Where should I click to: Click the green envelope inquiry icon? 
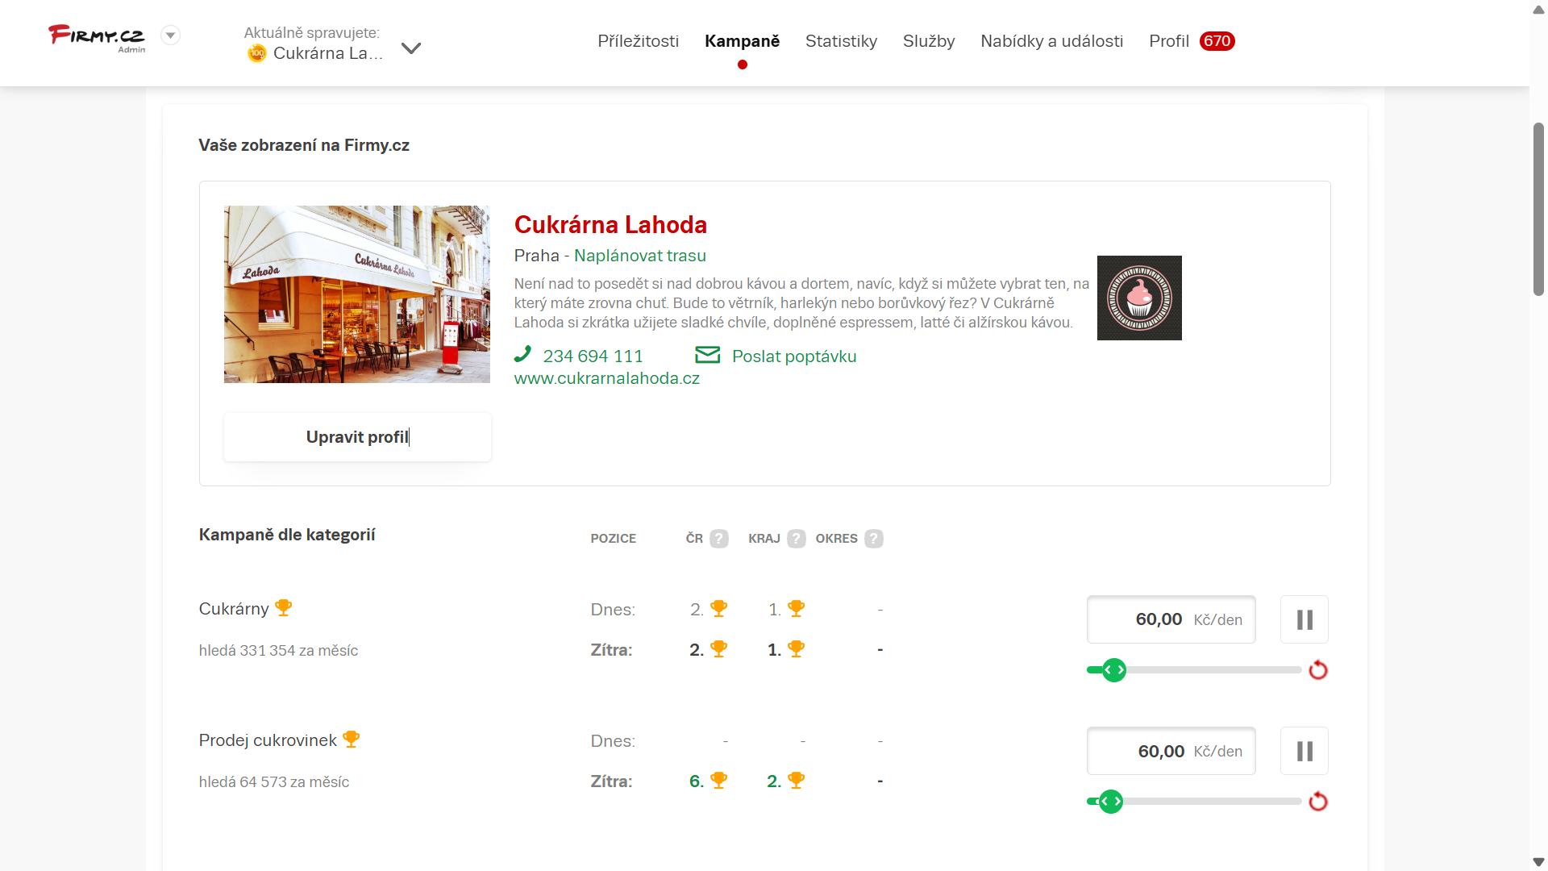(x=707, y=355)
